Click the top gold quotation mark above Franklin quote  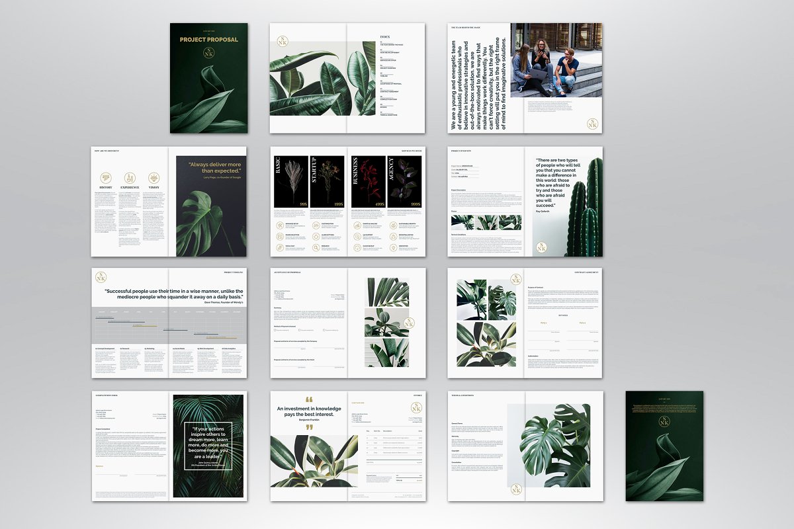(x=309, y=400)
